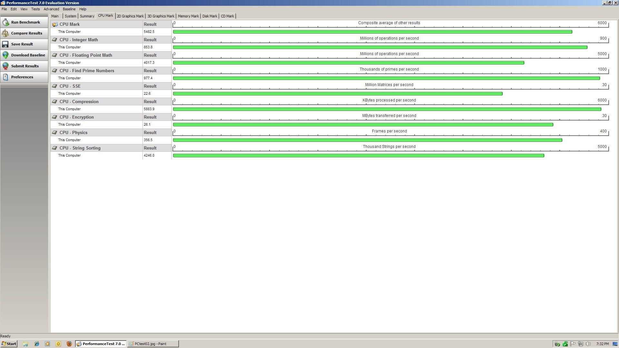The image size is (619, 348).
Task: Select the 356.5 Physics result value
Action: 148,140
